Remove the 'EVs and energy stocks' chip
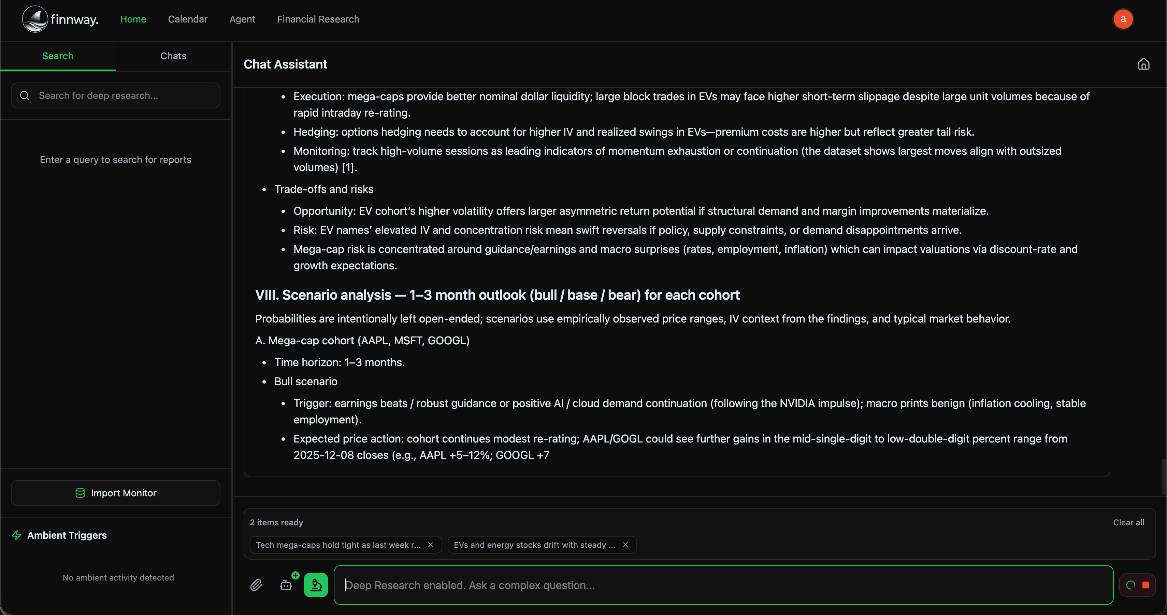The height and width of the screenshot is (615, 1167). 625,545
